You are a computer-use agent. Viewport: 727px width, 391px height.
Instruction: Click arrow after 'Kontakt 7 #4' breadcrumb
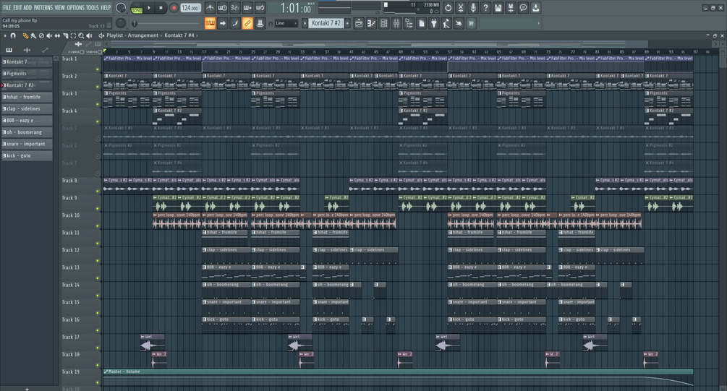click(197, 35)
